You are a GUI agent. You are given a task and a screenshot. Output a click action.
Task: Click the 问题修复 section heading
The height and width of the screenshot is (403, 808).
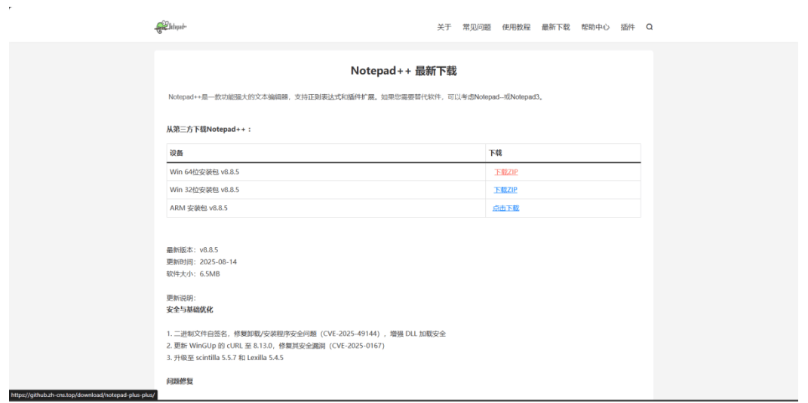click(x=180, y=382)
